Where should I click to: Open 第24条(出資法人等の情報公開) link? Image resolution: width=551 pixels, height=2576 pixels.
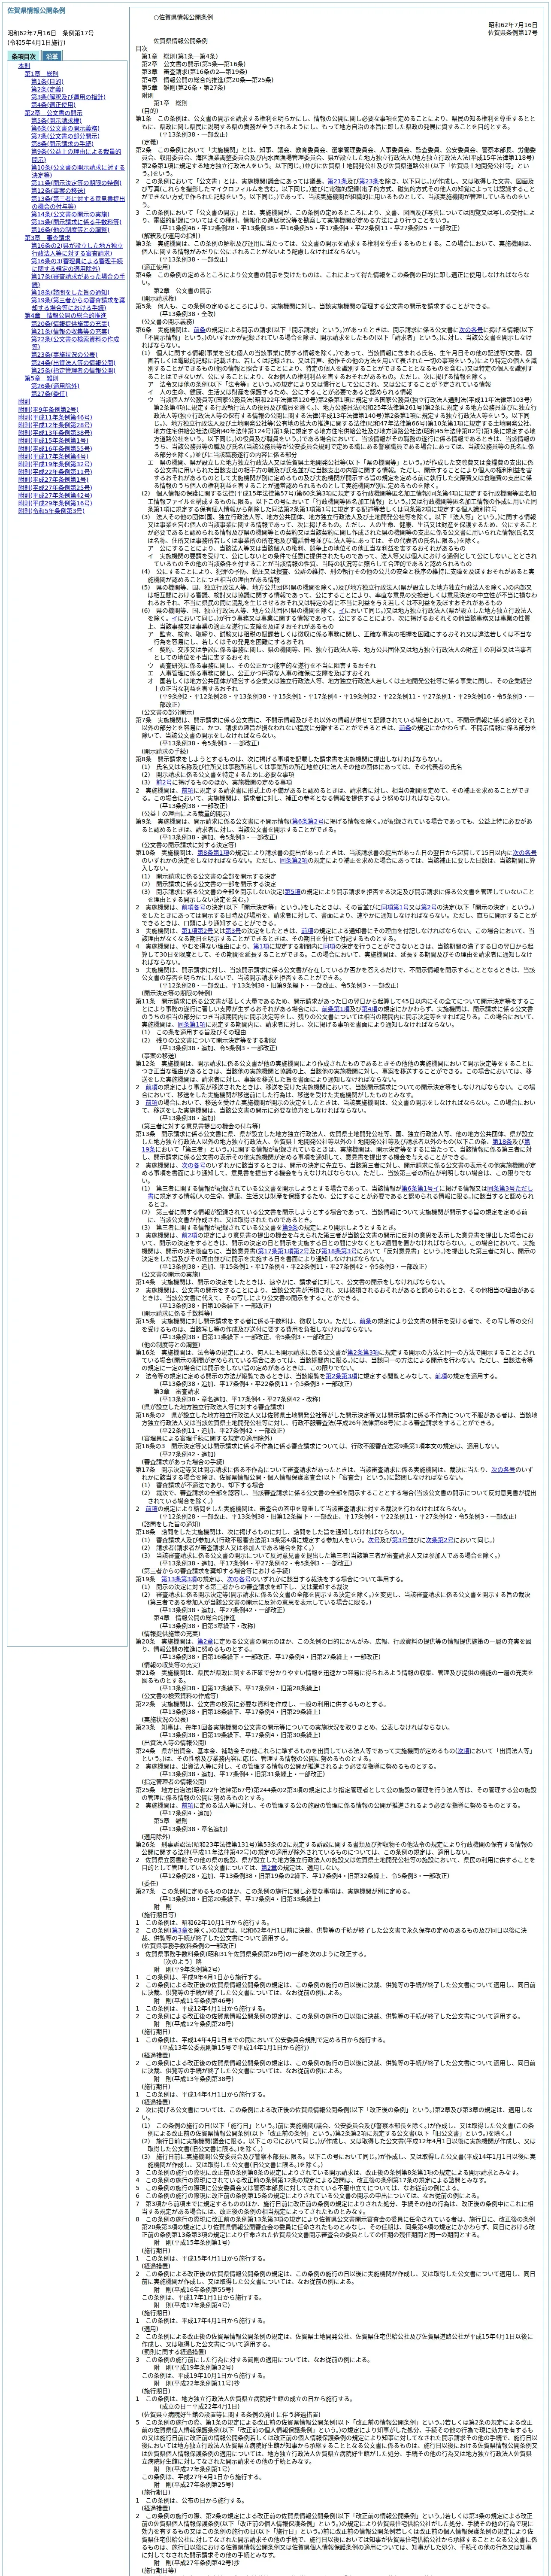pos(73,362)
